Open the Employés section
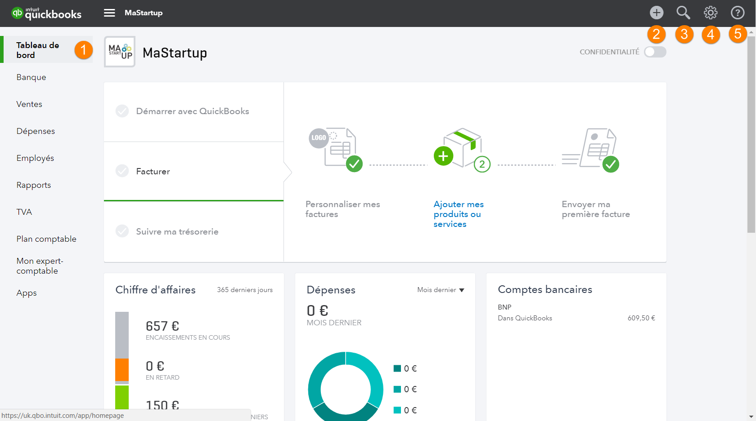Viewport: 756px width, 421px height. point(35,158)
